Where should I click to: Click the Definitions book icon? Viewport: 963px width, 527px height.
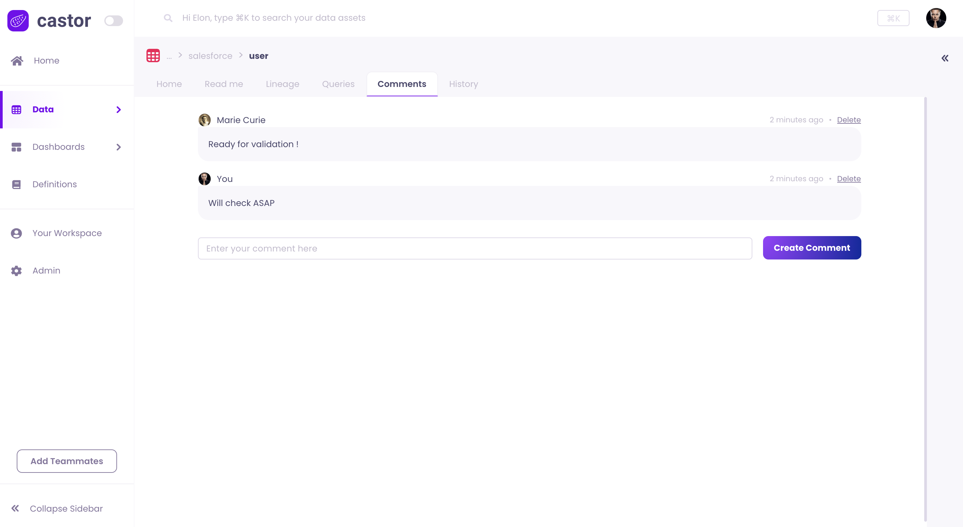click(16, 184)
